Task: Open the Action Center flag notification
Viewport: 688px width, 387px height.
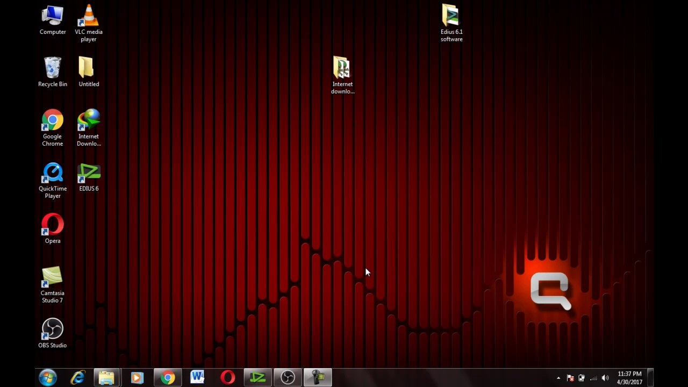Action: point(570,378)
